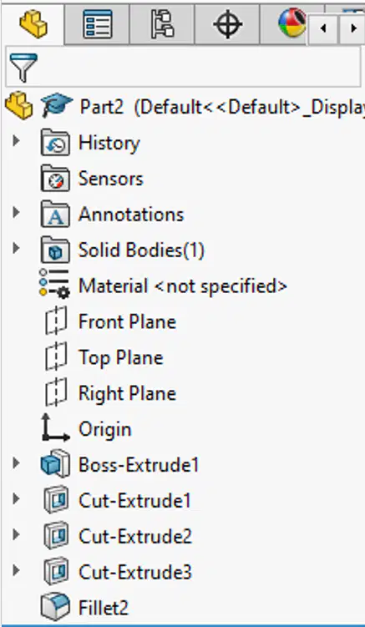Select the Sensors folder icon

[x=55, y=179]
